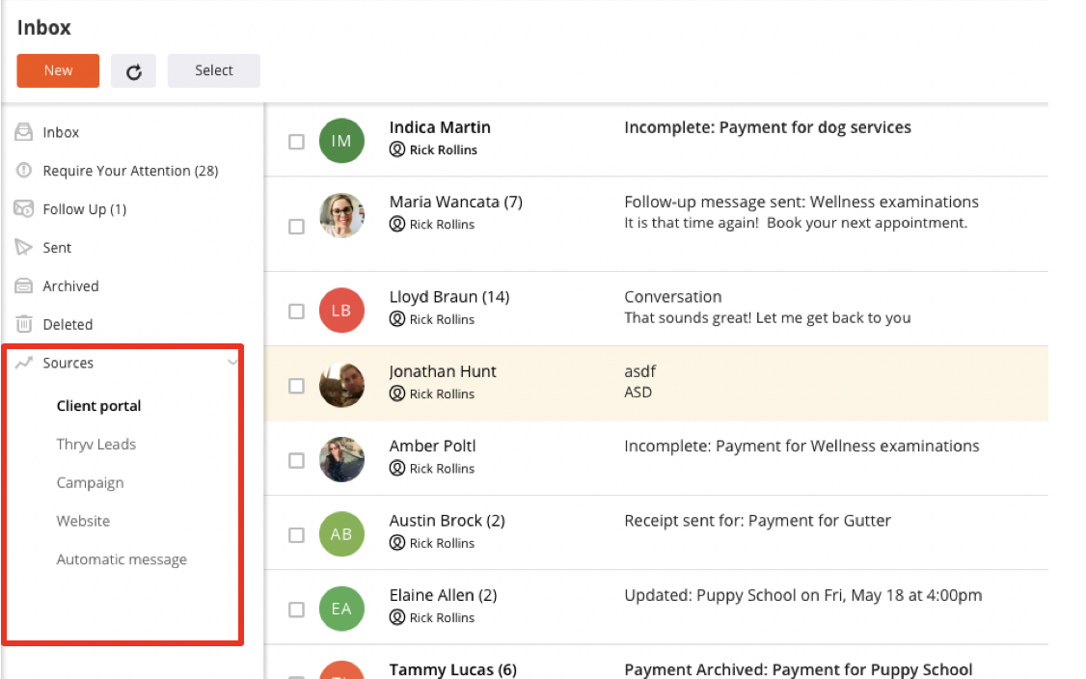Screen dimensions: 1086x679
Task: Click 'Updated: Puppy School on Fri, May 18' subject
Action: point(803,596)
